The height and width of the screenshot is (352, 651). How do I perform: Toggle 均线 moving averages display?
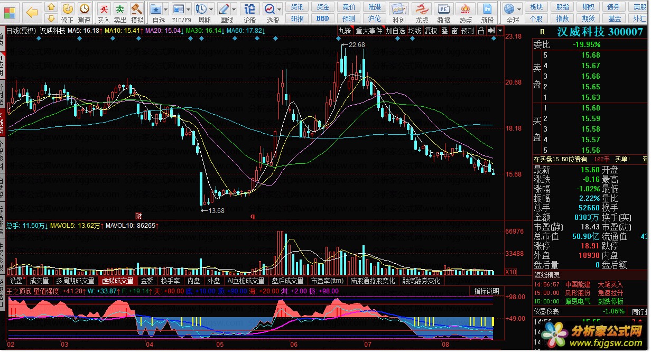[414, 31]
